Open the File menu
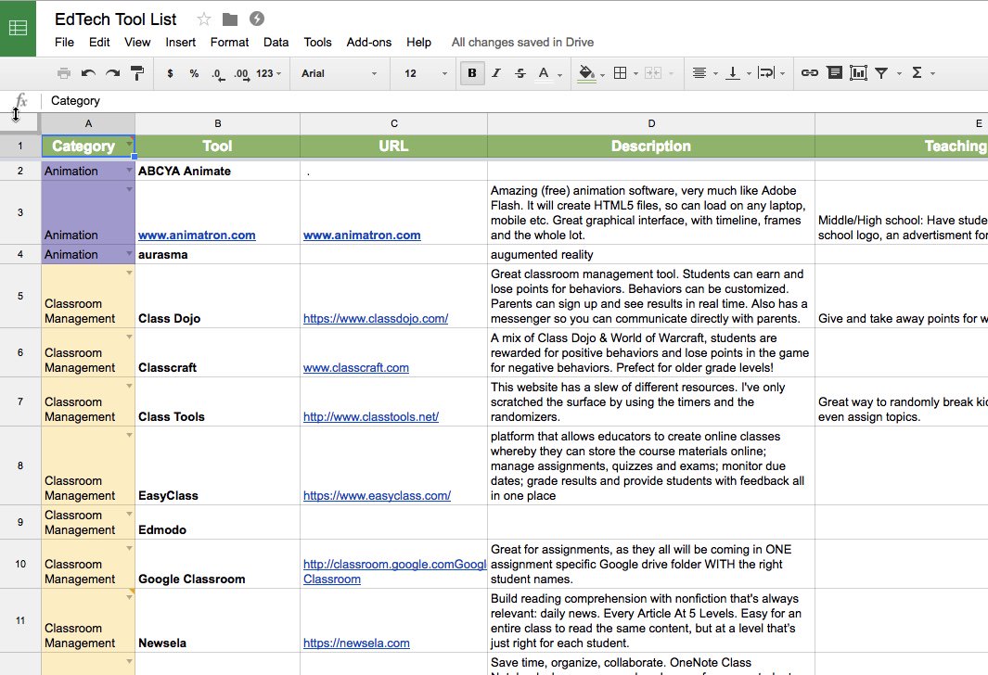 click(64, 43)
